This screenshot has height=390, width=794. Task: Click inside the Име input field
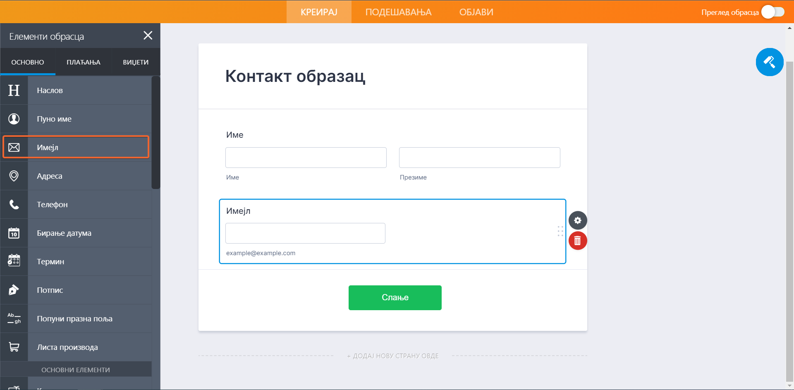click(306, 158)
